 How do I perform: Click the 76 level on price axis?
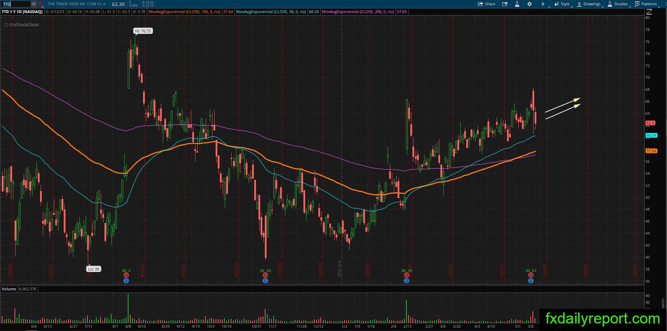coord(648,42)
